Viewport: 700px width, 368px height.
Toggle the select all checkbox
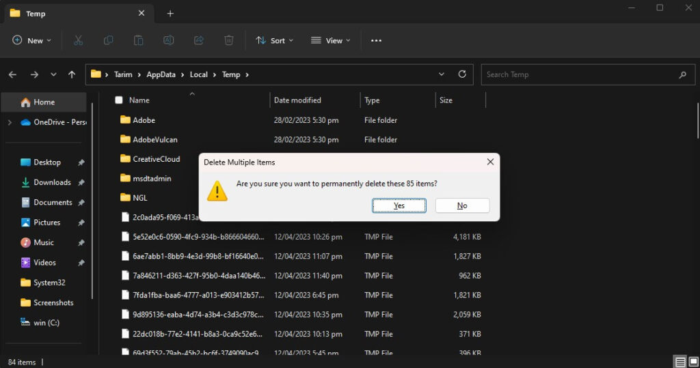tap(119, 100)
